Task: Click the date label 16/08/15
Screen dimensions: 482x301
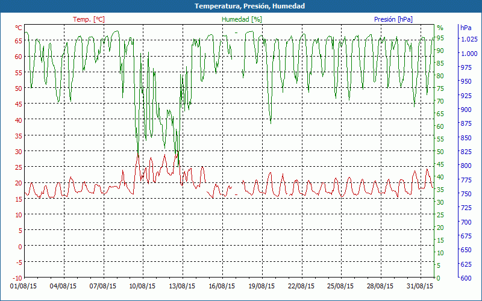Action: pos(222,287)
